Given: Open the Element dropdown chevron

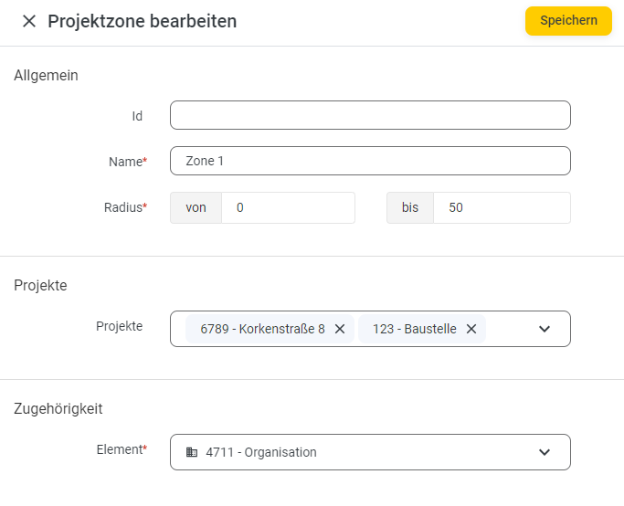Looking at the screenshot, I should pos(545,452).
